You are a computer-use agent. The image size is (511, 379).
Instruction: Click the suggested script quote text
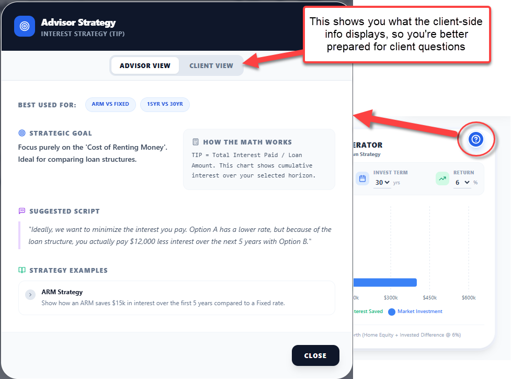[180, 236]
